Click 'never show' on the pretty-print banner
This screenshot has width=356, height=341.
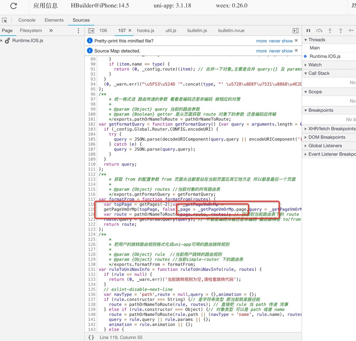coord(281,41)
